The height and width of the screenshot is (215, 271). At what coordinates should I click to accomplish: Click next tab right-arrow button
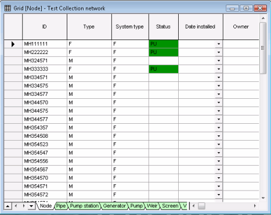click(24, 206)
